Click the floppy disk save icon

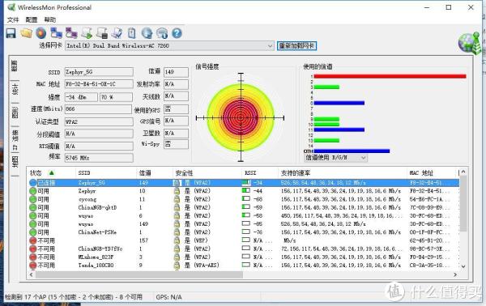tap(11, 33)
